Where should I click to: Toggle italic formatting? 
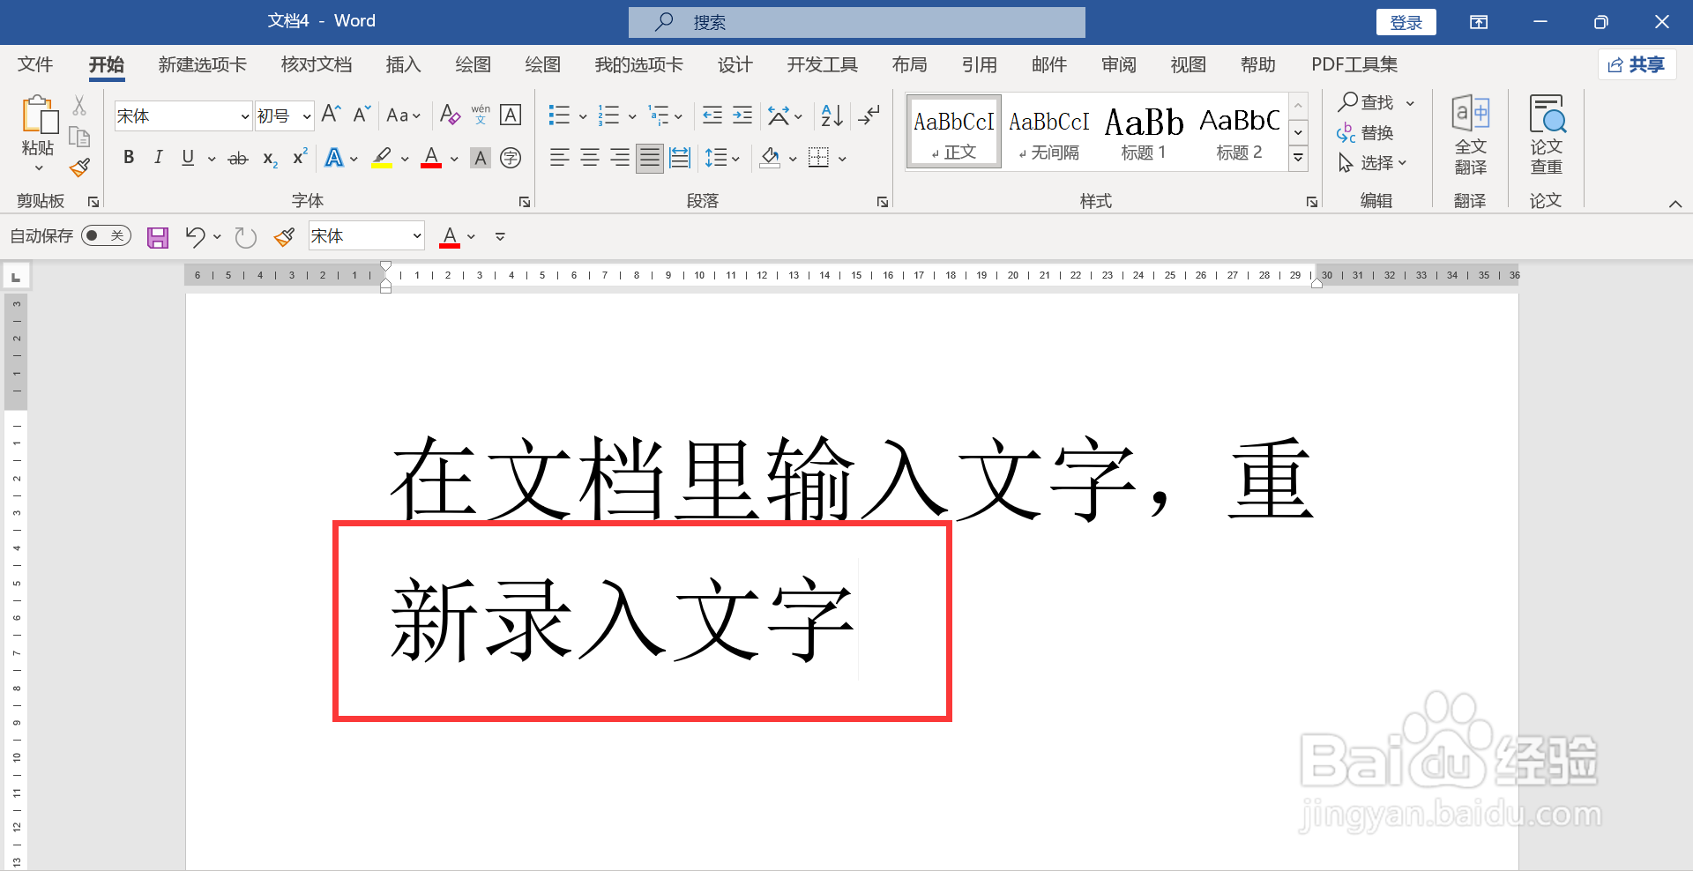point(158,158)
